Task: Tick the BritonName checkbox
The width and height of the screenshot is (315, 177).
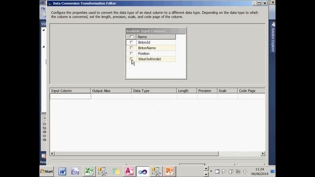Action: tap(131, 48)
